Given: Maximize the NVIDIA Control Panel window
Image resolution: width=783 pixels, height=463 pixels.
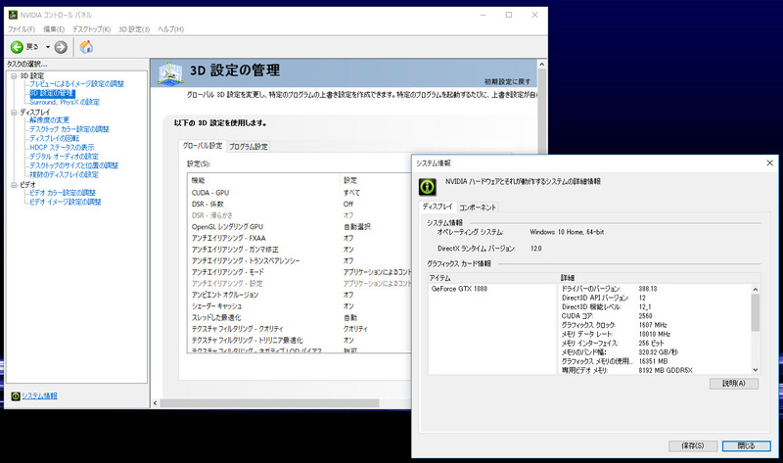Looking at the screenshot, I should [509, 15].
